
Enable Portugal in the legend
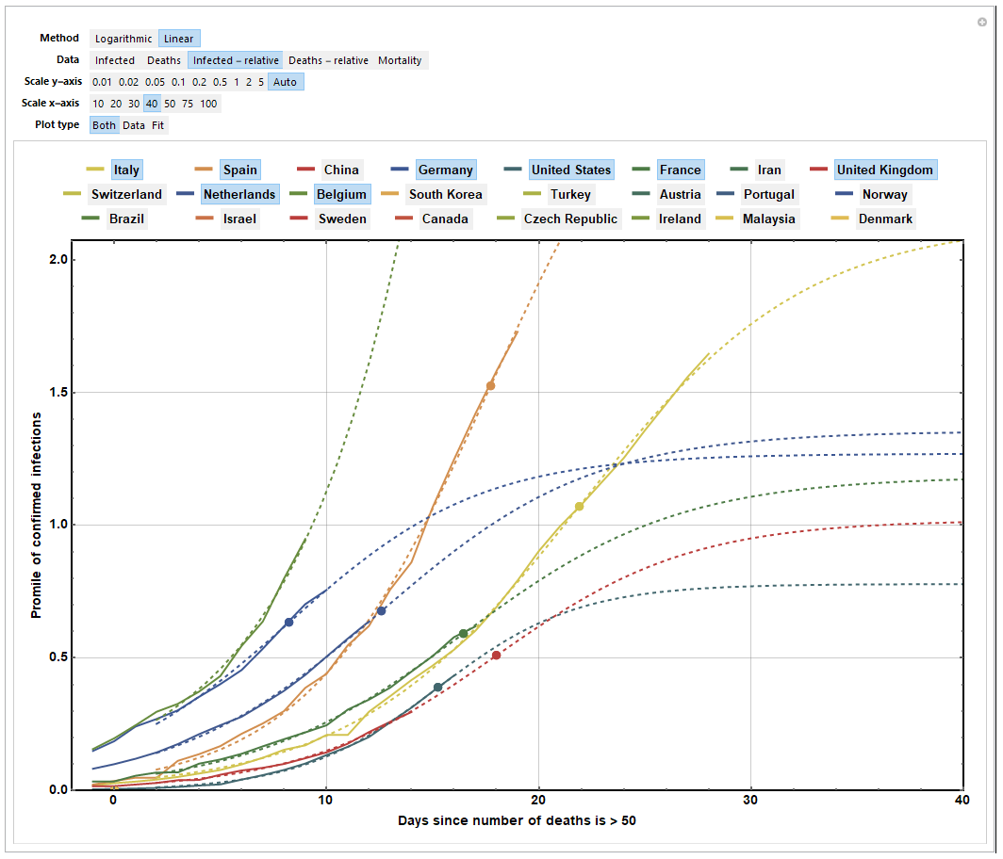coord(769,194)
